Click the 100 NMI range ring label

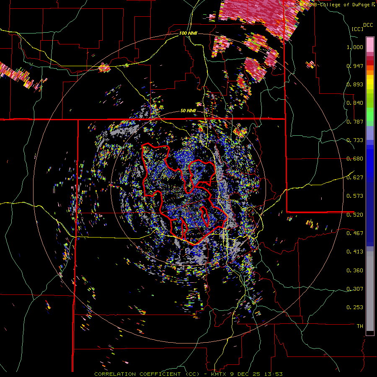tap(188, 33)
